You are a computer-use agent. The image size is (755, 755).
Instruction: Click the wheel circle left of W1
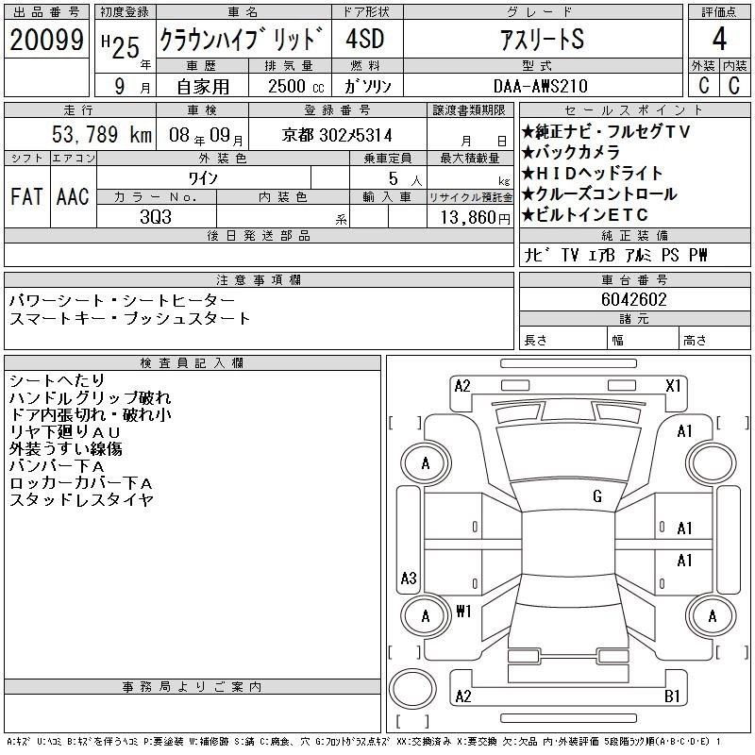[x=426, y=615]
